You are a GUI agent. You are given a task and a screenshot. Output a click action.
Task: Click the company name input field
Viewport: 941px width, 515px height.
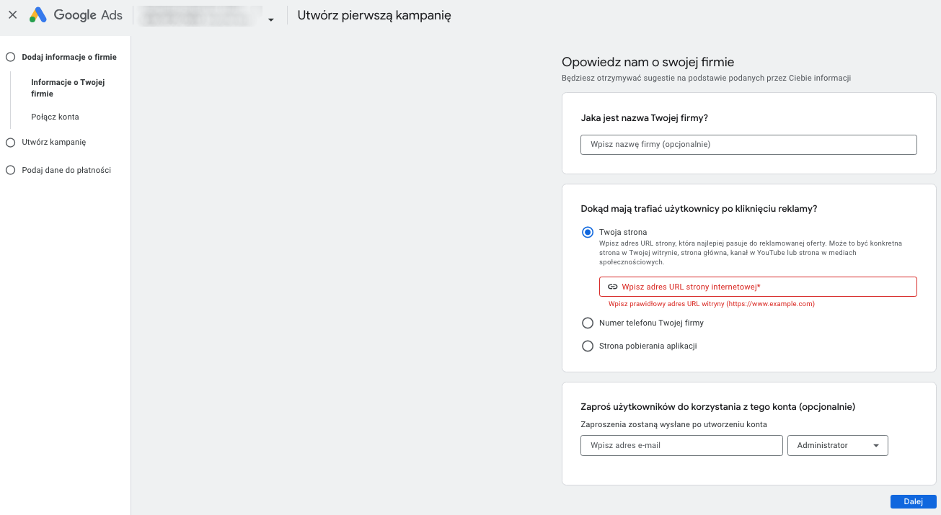click(748, 144)
